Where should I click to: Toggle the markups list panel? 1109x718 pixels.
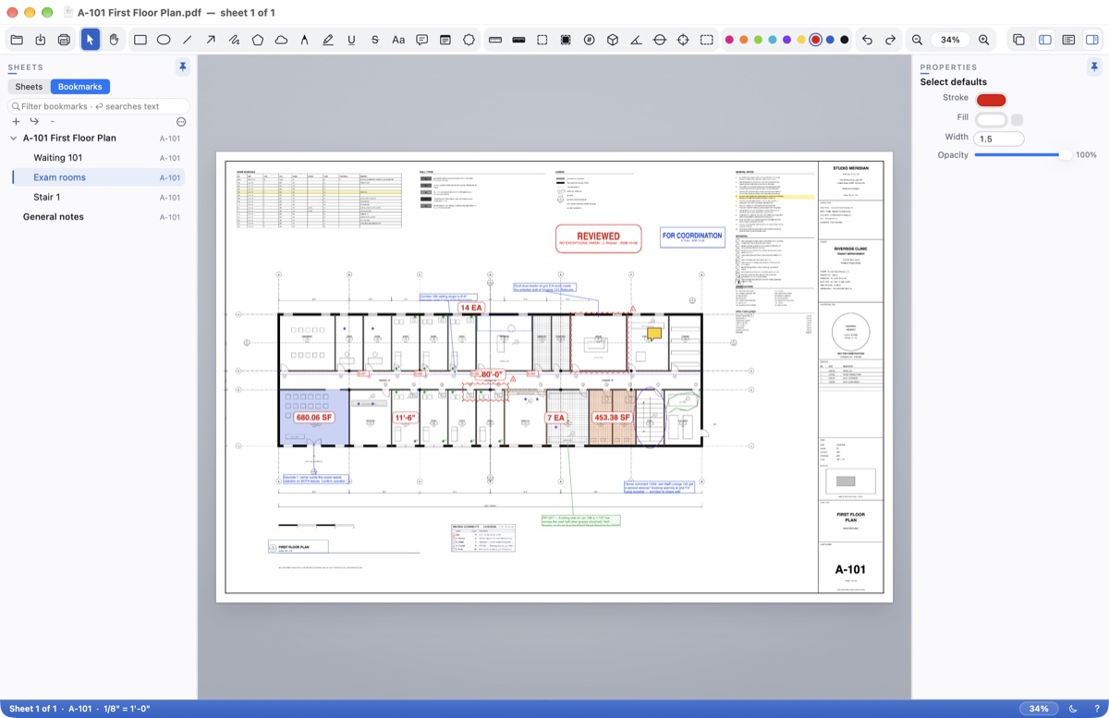[1068, 40]
